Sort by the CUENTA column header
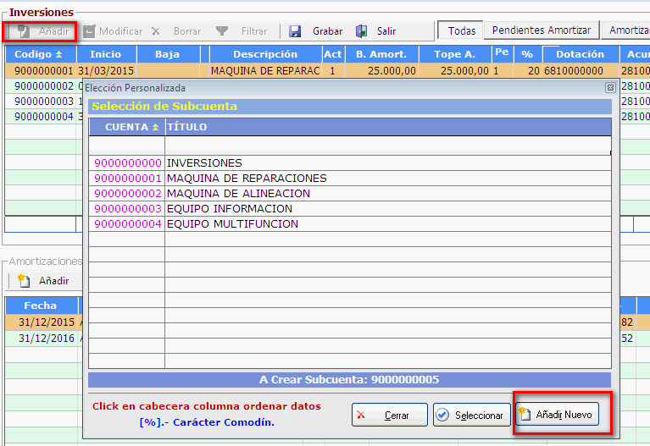This screenshot has width=650, height=446. pos(127,127)
